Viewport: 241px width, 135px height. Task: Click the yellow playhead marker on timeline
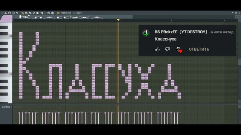pos(118,20)
